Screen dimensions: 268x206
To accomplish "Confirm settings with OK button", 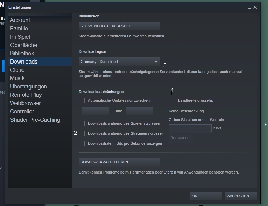I will 206,196.
